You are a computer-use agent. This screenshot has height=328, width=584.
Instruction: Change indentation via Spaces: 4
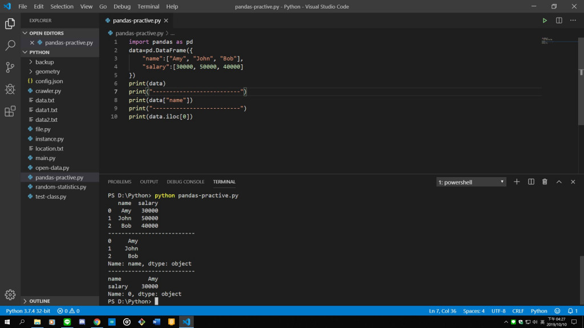[474, 311]
